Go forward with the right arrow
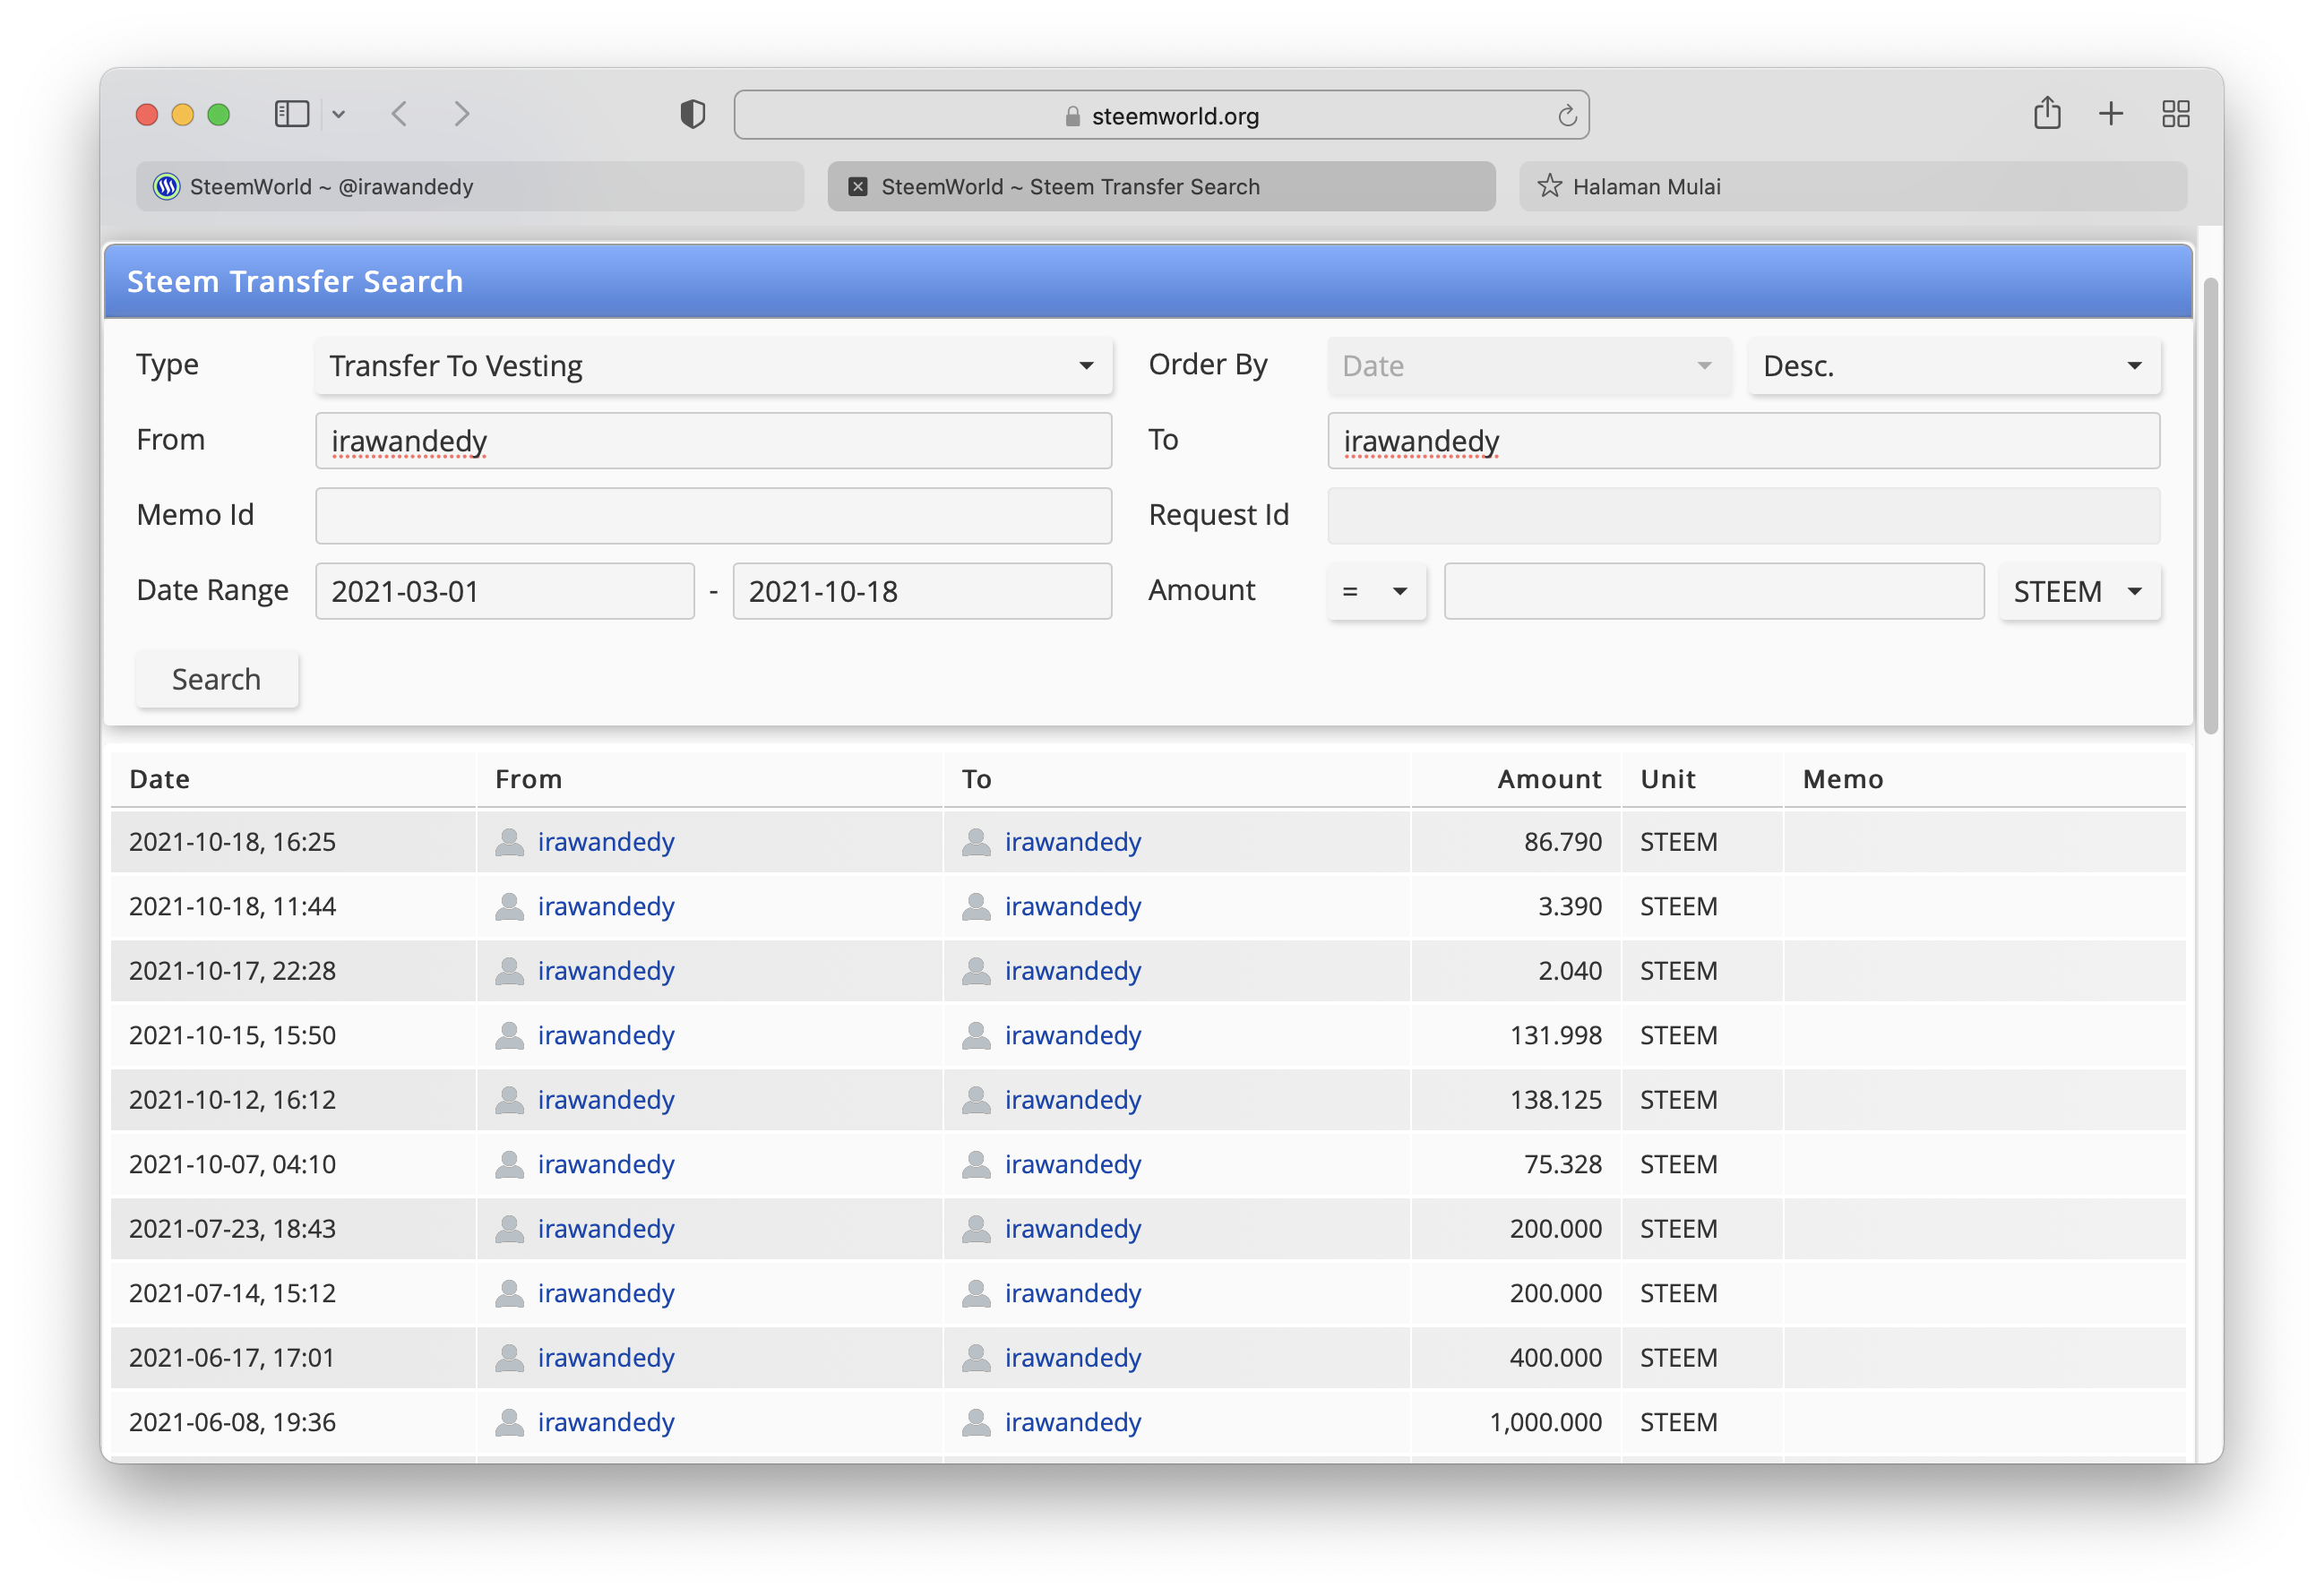The image size is (2324, 1596). [461, 114]
